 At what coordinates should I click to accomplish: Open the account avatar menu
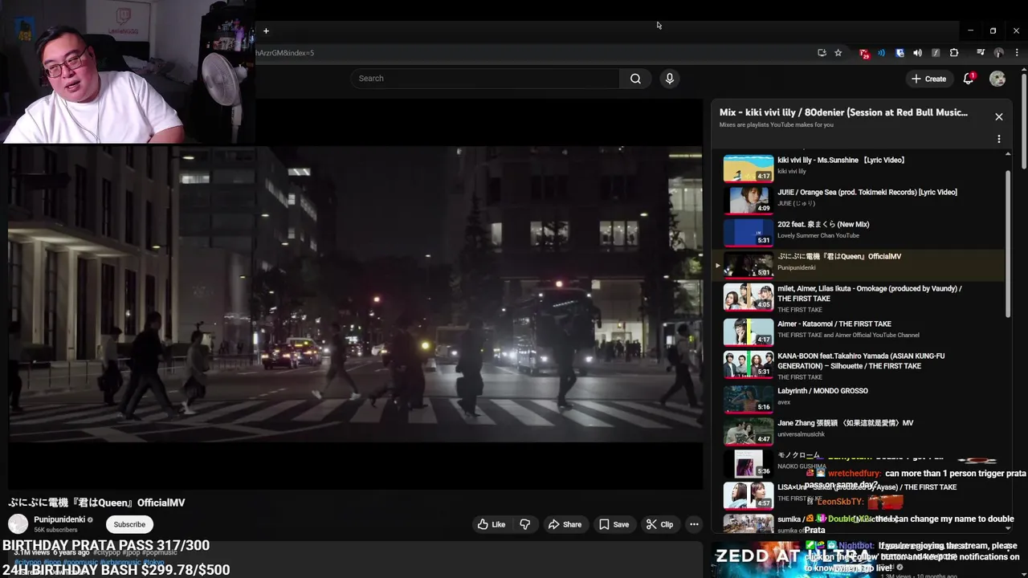[997, 79]
